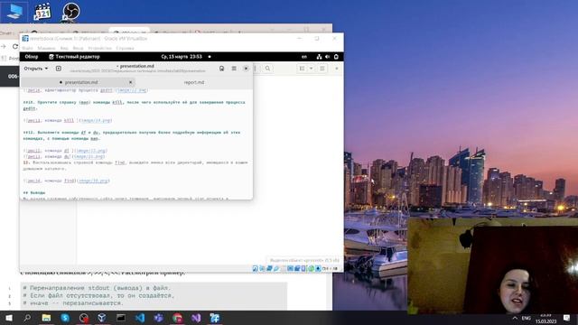Open the text editor hamburger menu
The width and height of the screenshot is (578, 325).
tap(234, 69)
